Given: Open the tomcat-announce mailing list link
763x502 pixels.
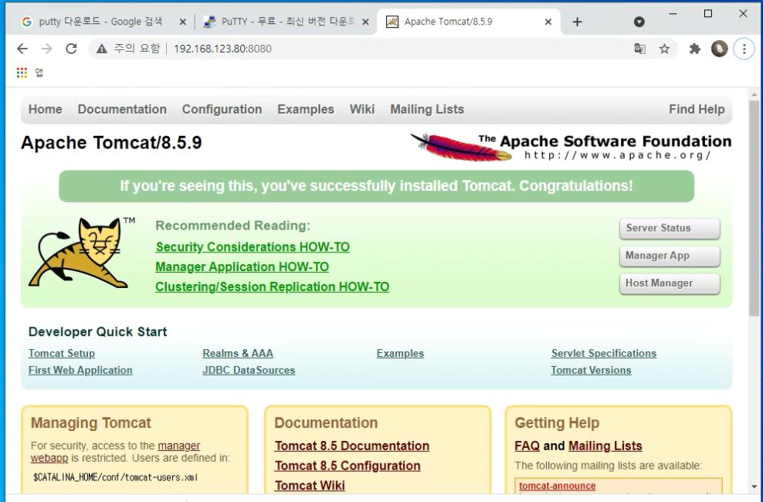Looking at the screenshot, I should (557, 486).
